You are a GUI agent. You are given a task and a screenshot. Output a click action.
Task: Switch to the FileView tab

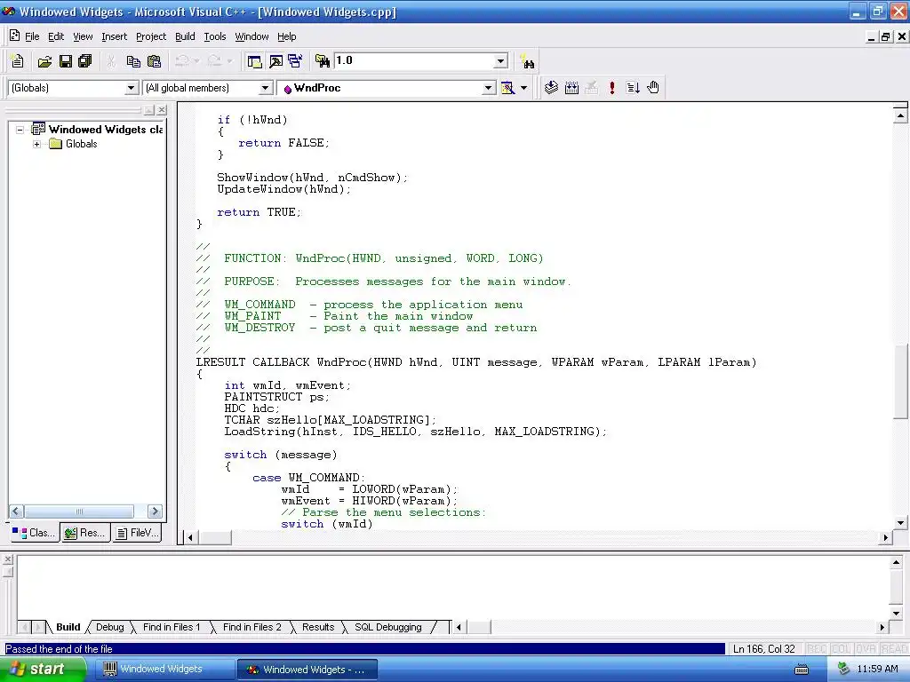point(137,533)
